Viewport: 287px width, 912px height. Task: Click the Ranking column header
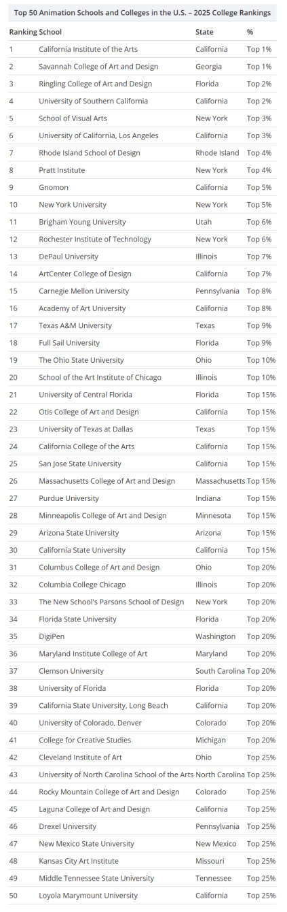point(23,32)
